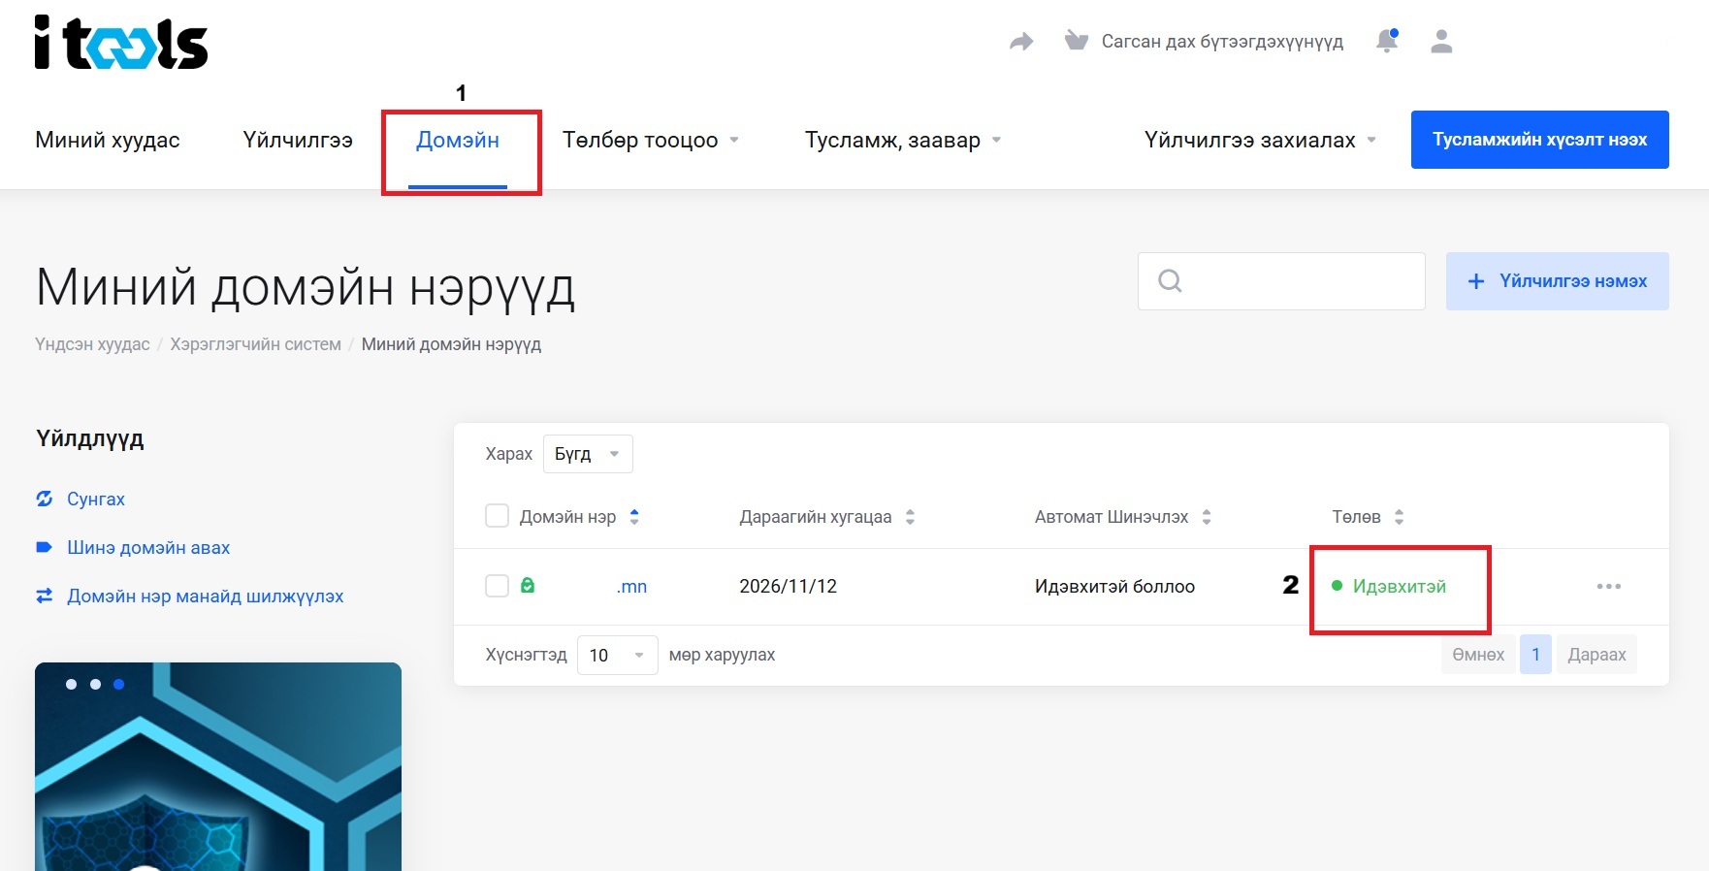Click the three-dot actions menu in domain row
Viewport: 1709px width, 871px height.
point(1608,586)
